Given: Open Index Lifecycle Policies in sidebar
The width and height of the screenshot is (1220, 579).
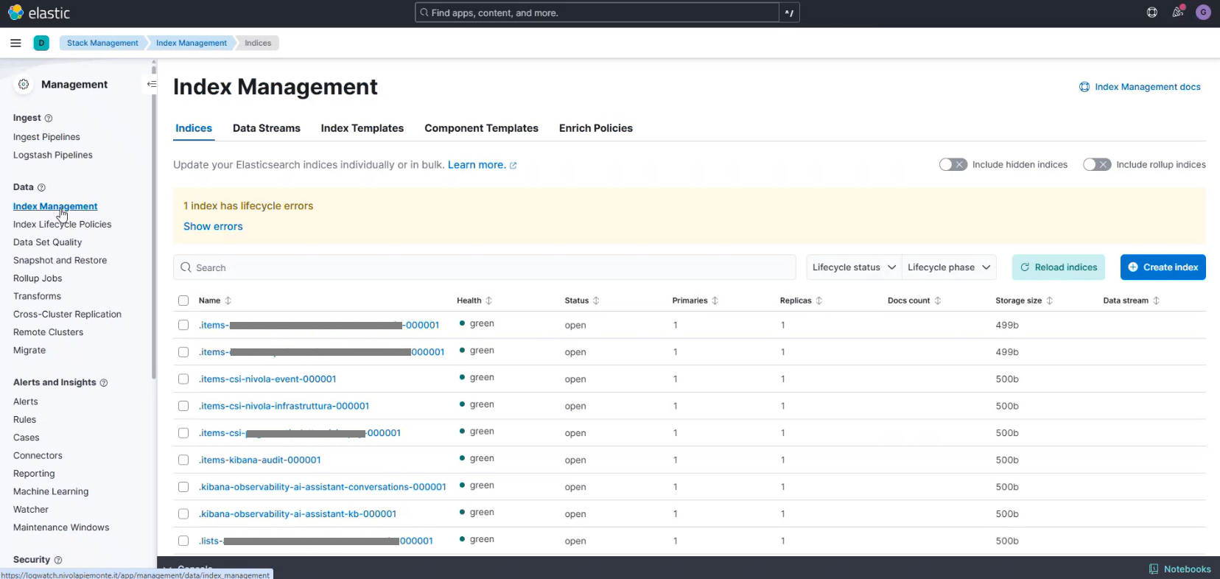Looking at the screenshot, I should coord(63,225).
